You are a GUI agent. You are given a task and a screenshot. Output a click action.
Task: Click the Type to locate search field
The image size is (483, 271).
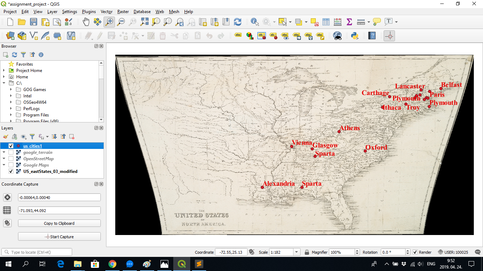(x=37, y=252)
